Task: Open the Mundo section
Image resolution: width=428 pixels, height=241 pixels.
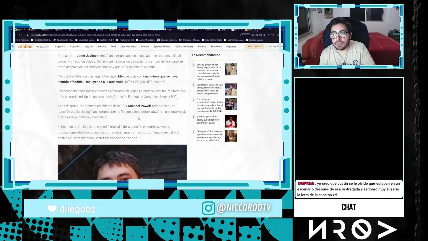Action: click(145, 47)
